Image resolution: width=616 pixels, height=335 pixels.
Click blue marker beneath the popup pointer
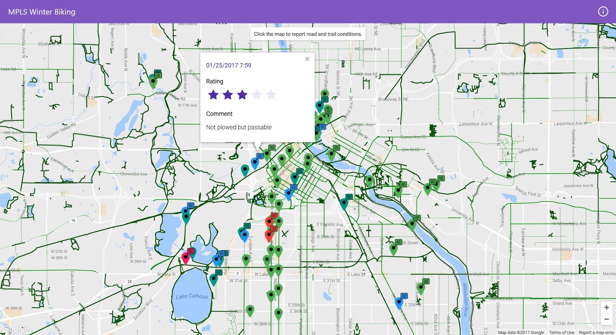click(x=255, y=163)
